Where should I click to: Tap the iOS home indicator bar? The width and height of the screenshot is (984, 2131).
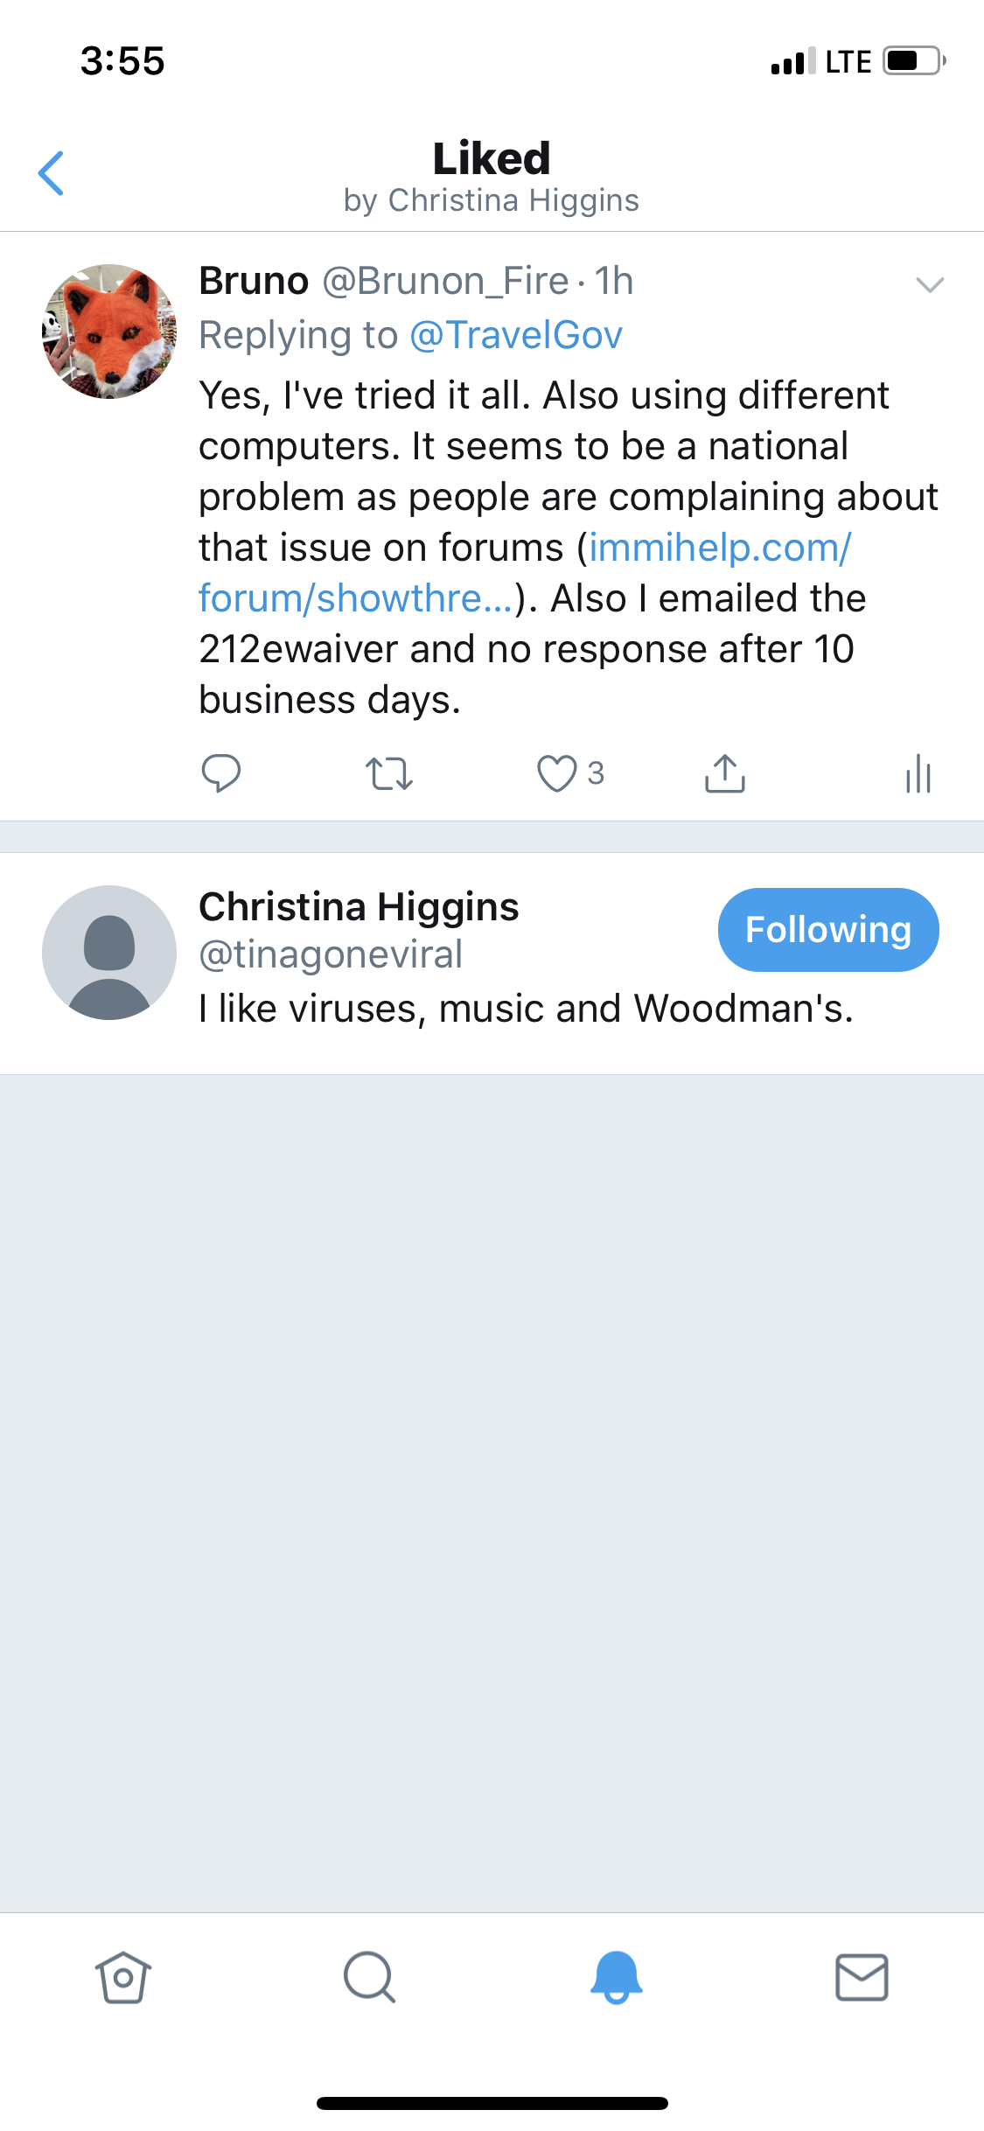tap(492, 2103)
